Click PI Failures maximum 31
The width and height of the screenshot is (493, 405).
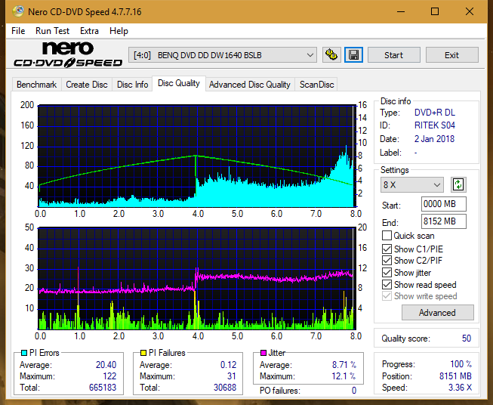(x=232, y=376)
